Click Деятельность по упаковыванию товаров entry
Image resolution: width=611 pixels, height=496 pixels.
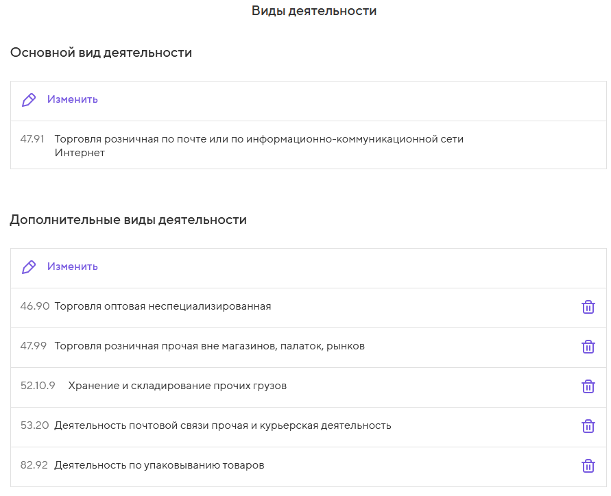click(x=159, y=466)
